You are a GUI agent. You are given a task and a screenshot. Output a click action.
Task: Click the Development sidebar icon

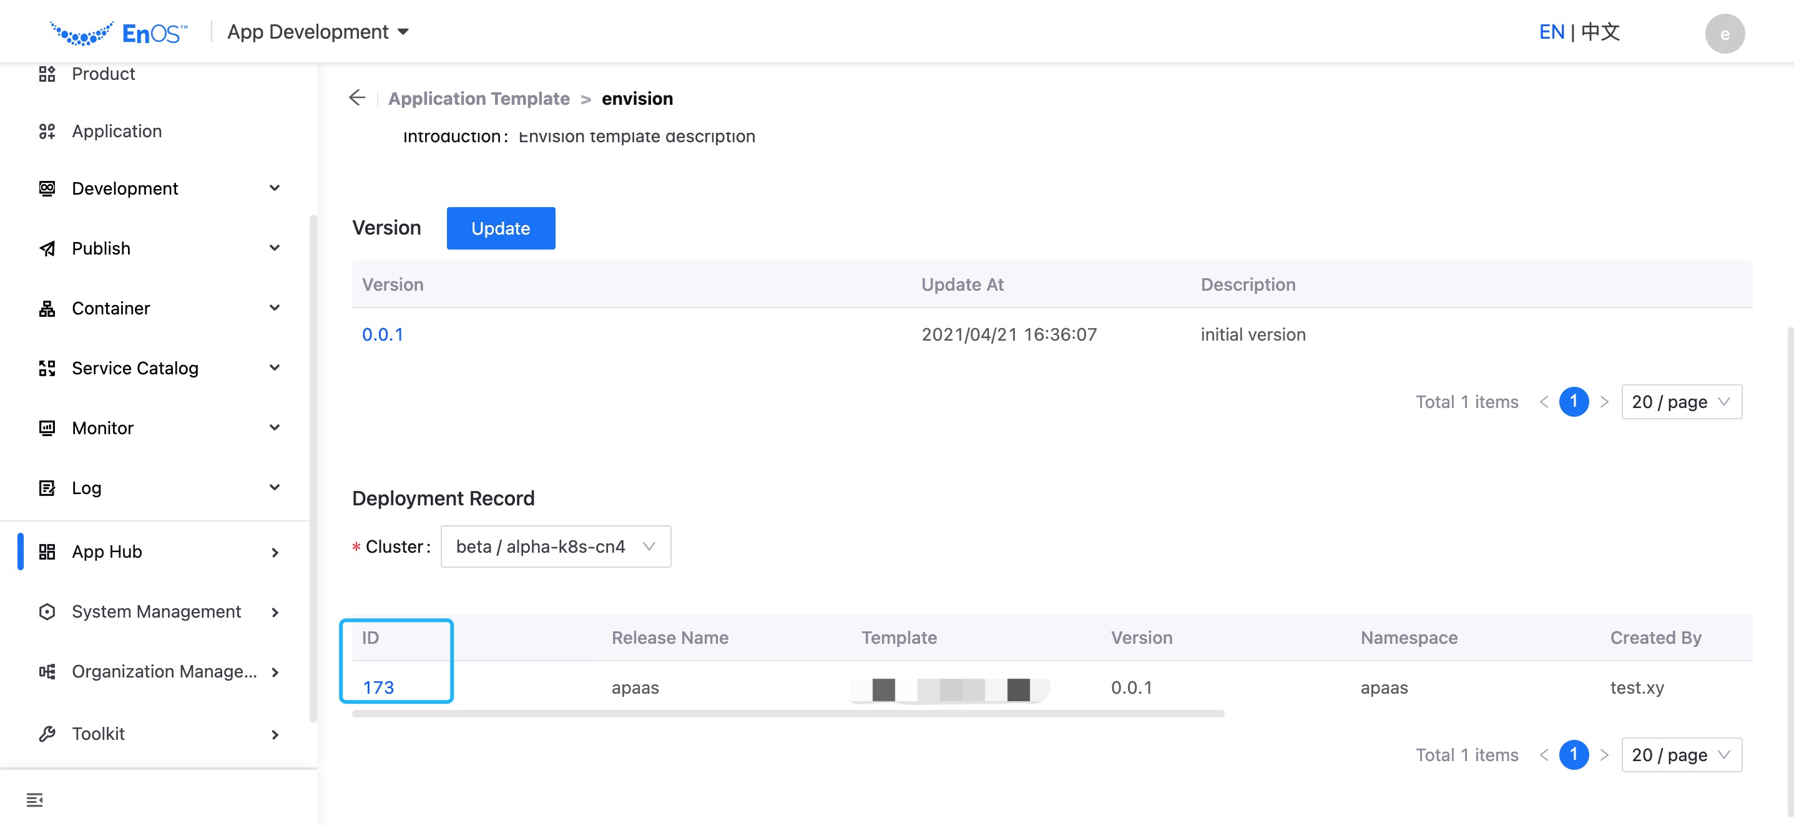[x=47, y=188]
